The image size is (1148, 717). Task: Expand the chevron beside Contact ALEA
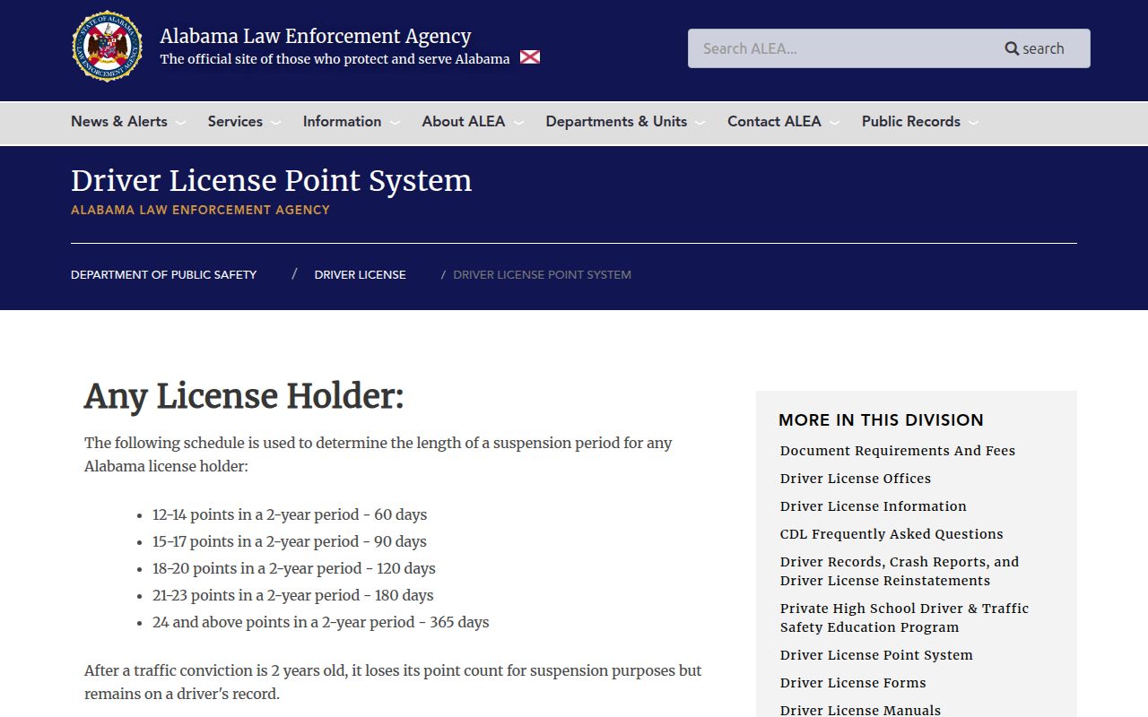(x=834, y=123)
